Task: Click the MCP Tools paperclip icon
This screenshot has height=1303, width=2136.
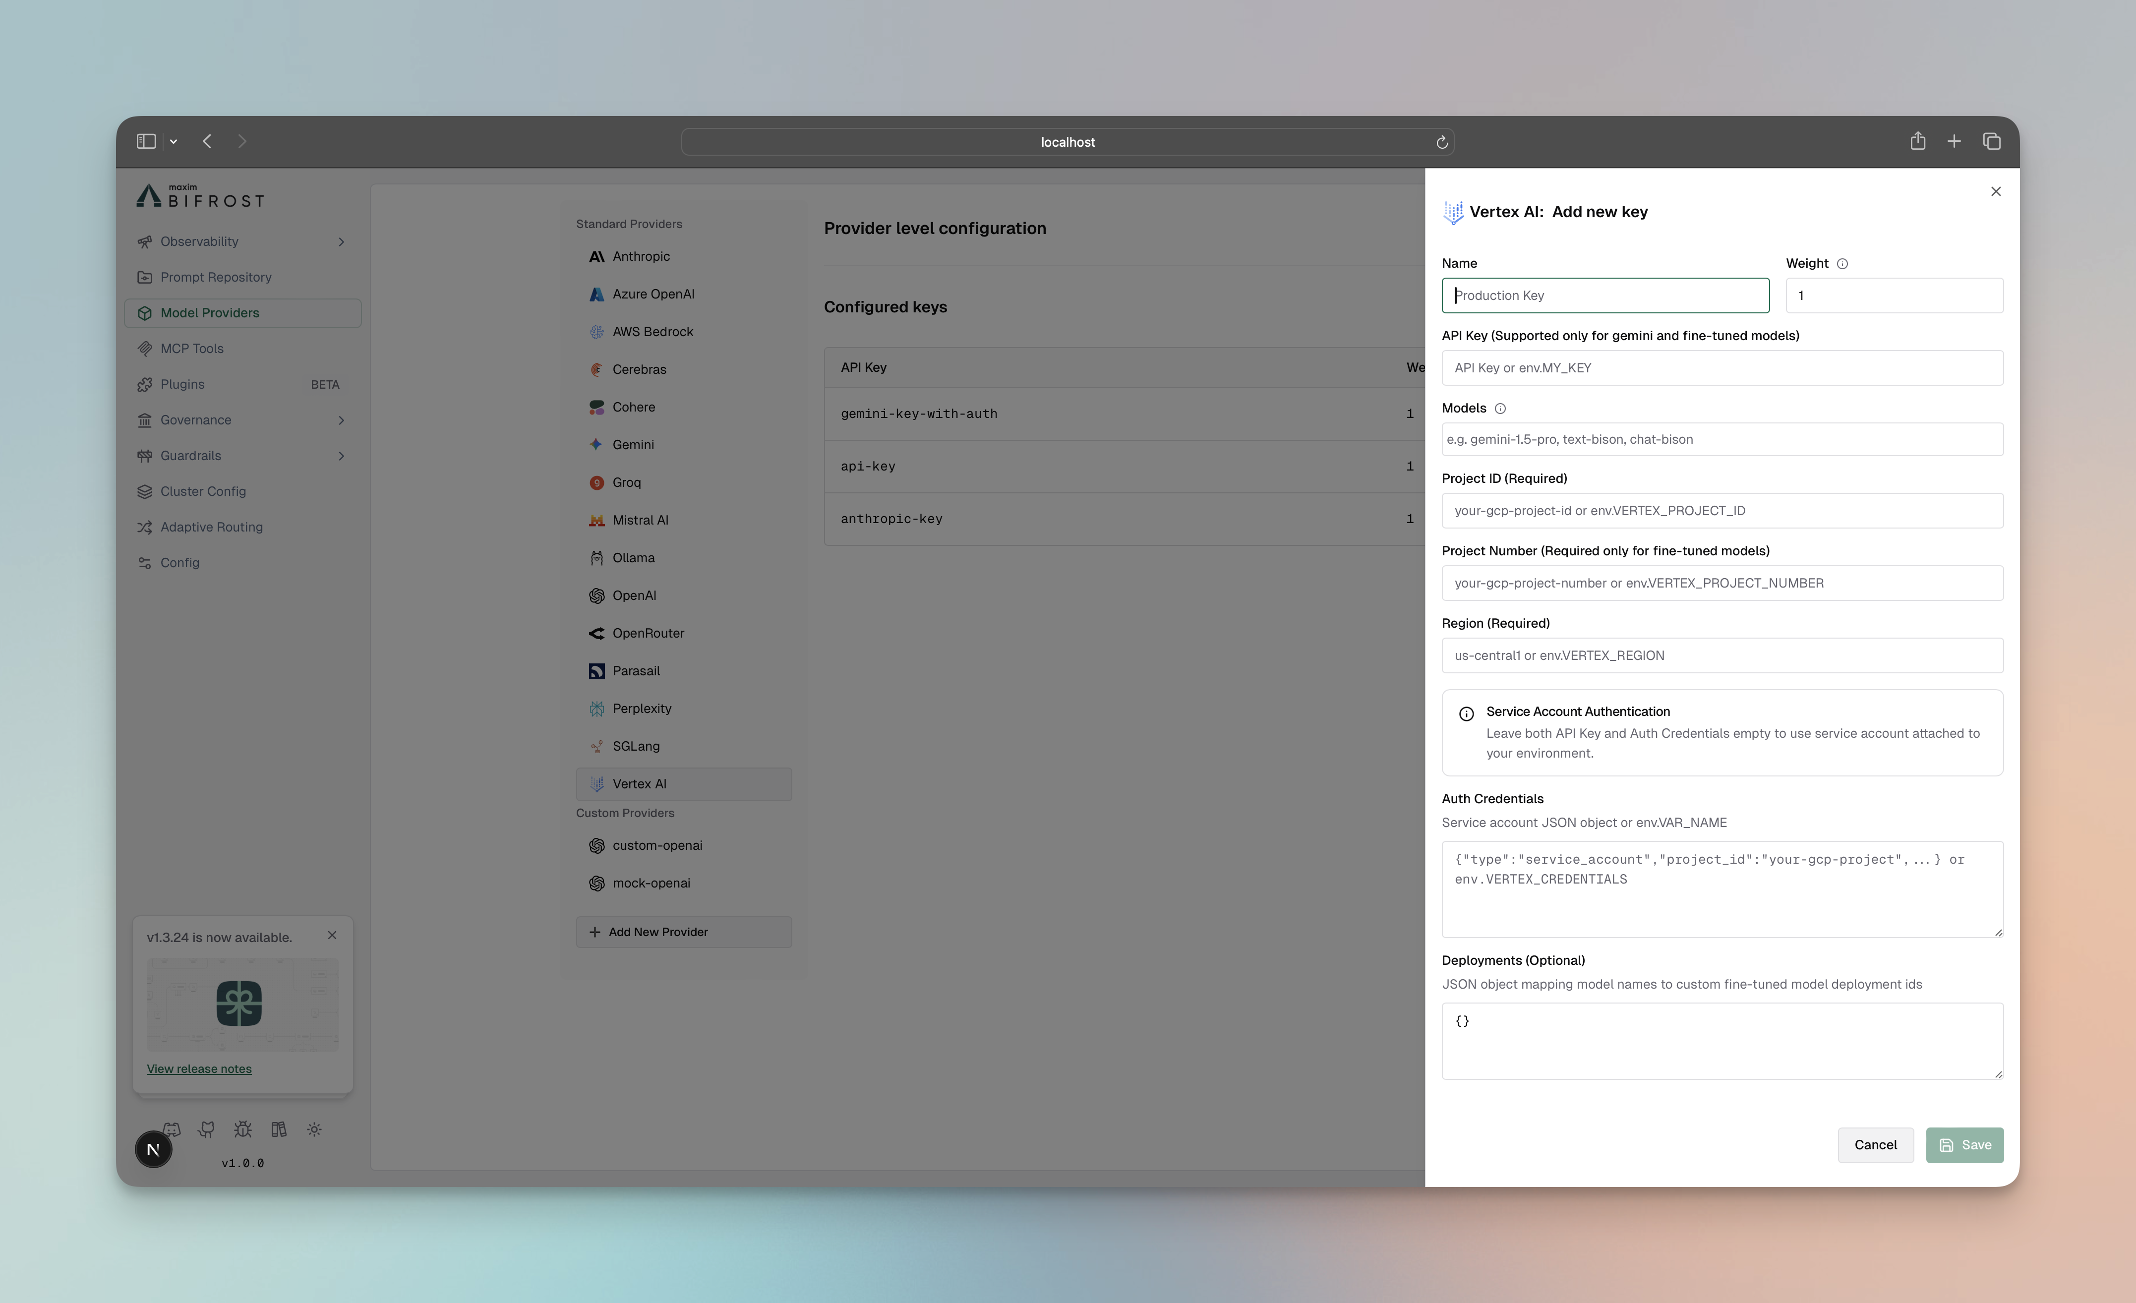Action: click(145, 348)
